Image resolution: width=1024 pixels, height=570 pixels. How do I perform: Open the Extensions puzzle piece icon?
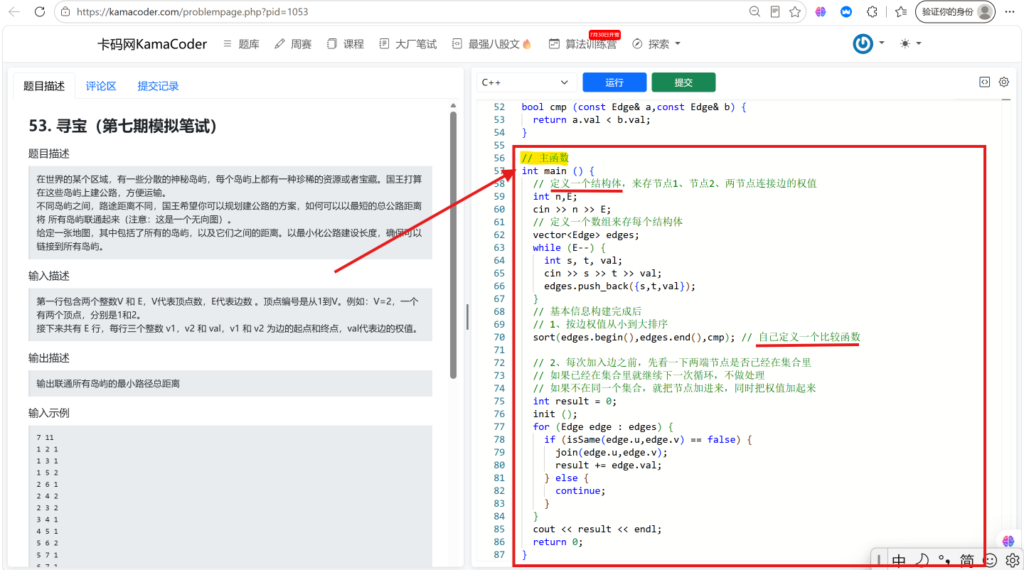[x=872, y=11]
